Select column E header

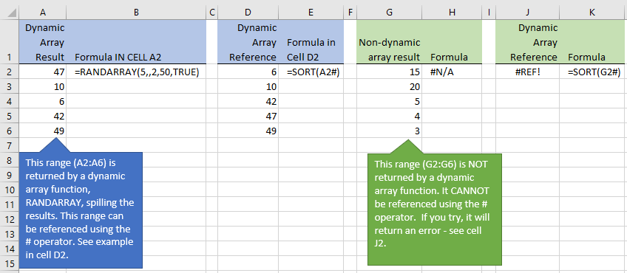(311, 13)
